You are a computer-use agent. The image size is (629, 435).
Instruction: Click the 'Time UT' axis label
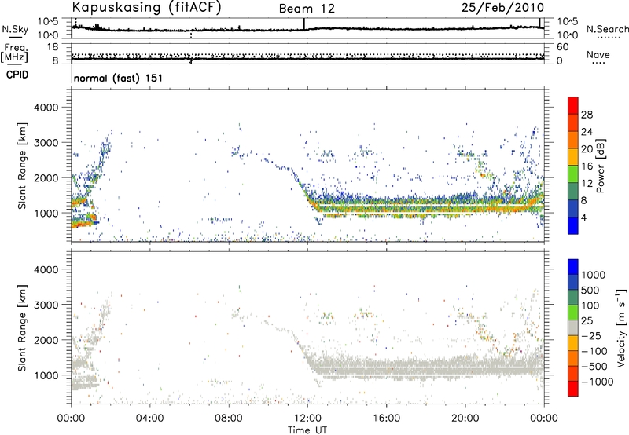click(307, 430)
